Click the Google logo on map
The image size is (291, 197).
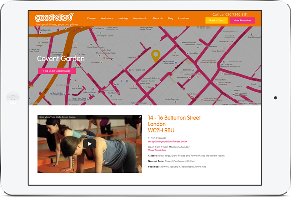[x=34, y=103]
